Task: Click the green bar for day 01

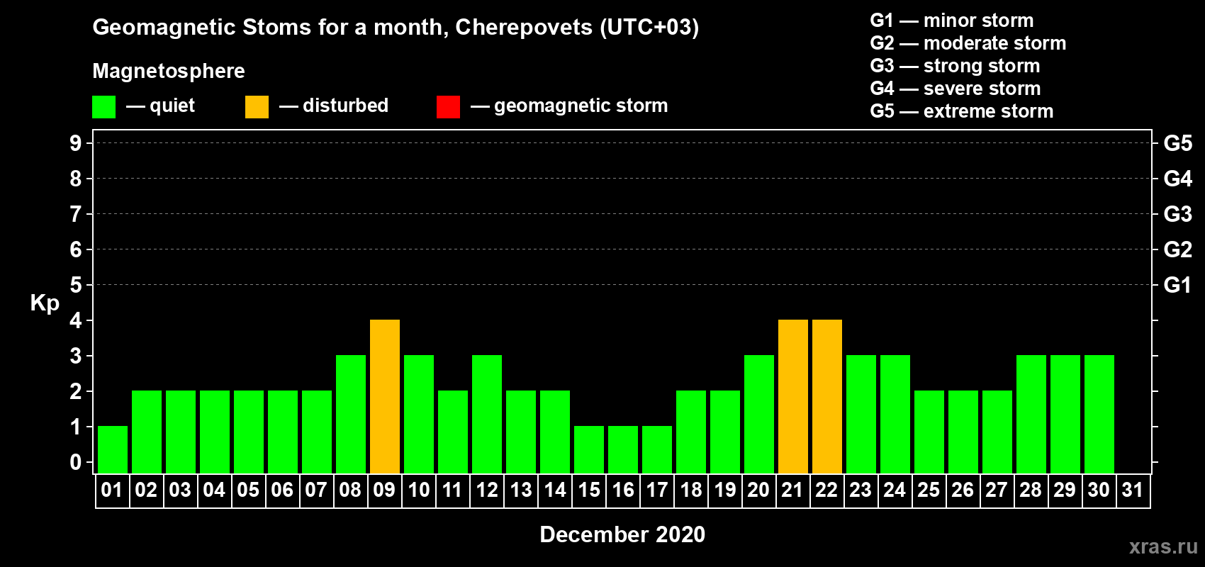Action: click(113, 450)
